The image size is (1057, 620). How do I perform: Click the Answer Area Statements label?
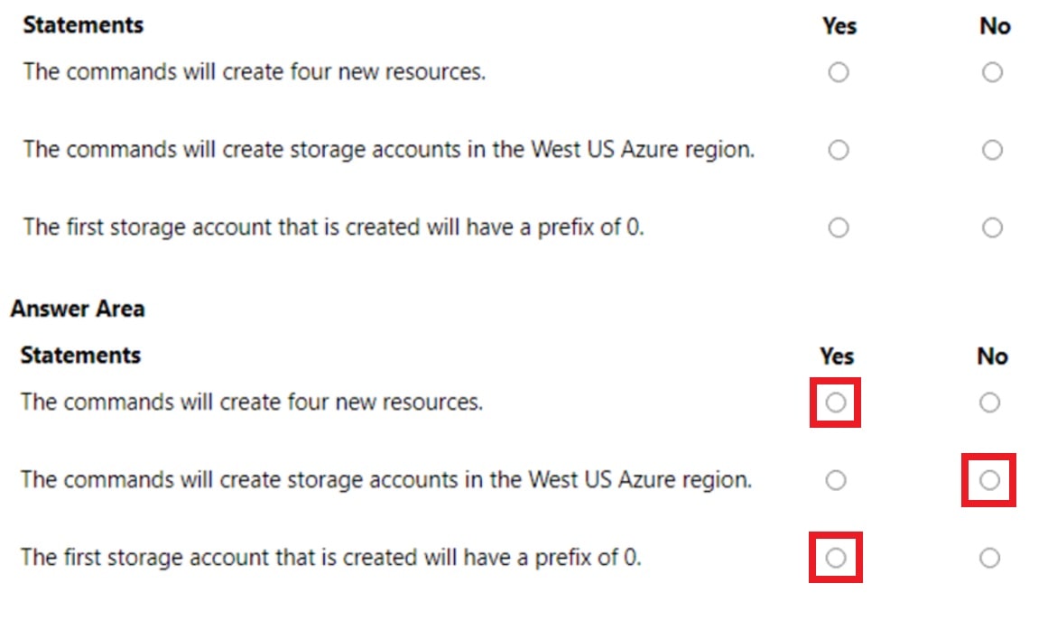[79, 355]
